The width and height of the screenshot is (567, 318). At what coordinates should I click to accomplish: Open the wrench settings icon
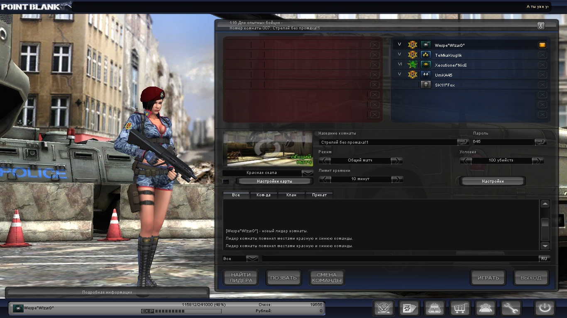click(x=511, y=308)
